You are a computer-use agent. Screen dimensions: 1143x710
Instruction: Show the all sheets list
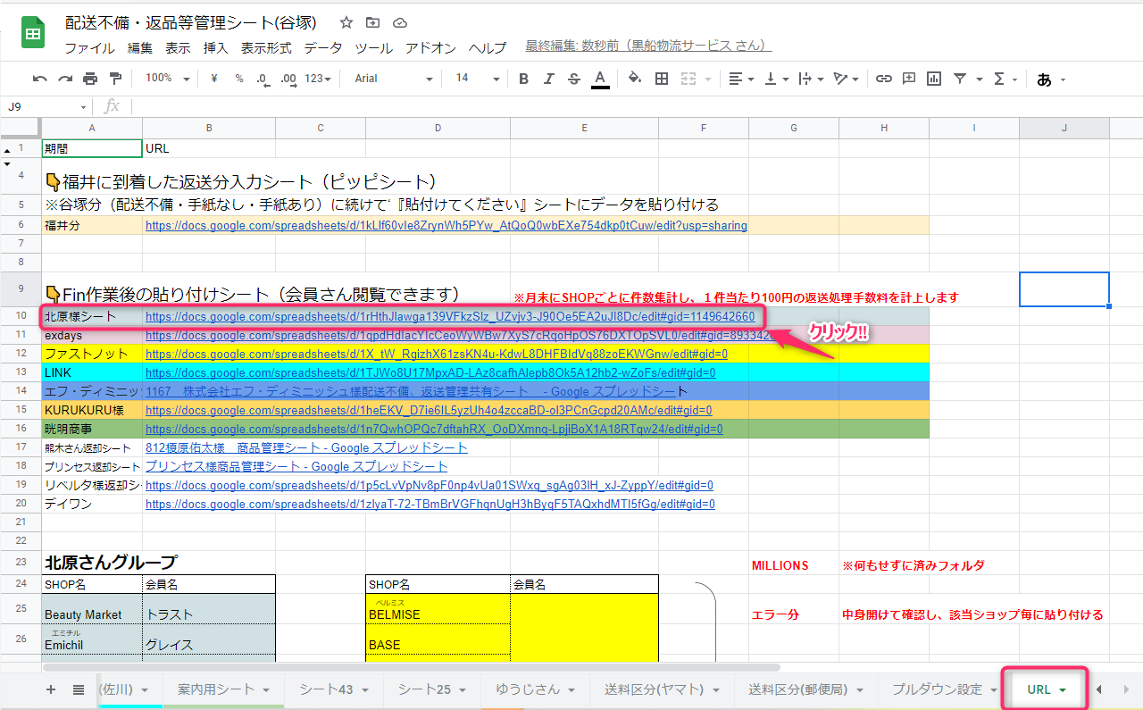(79, 689)
